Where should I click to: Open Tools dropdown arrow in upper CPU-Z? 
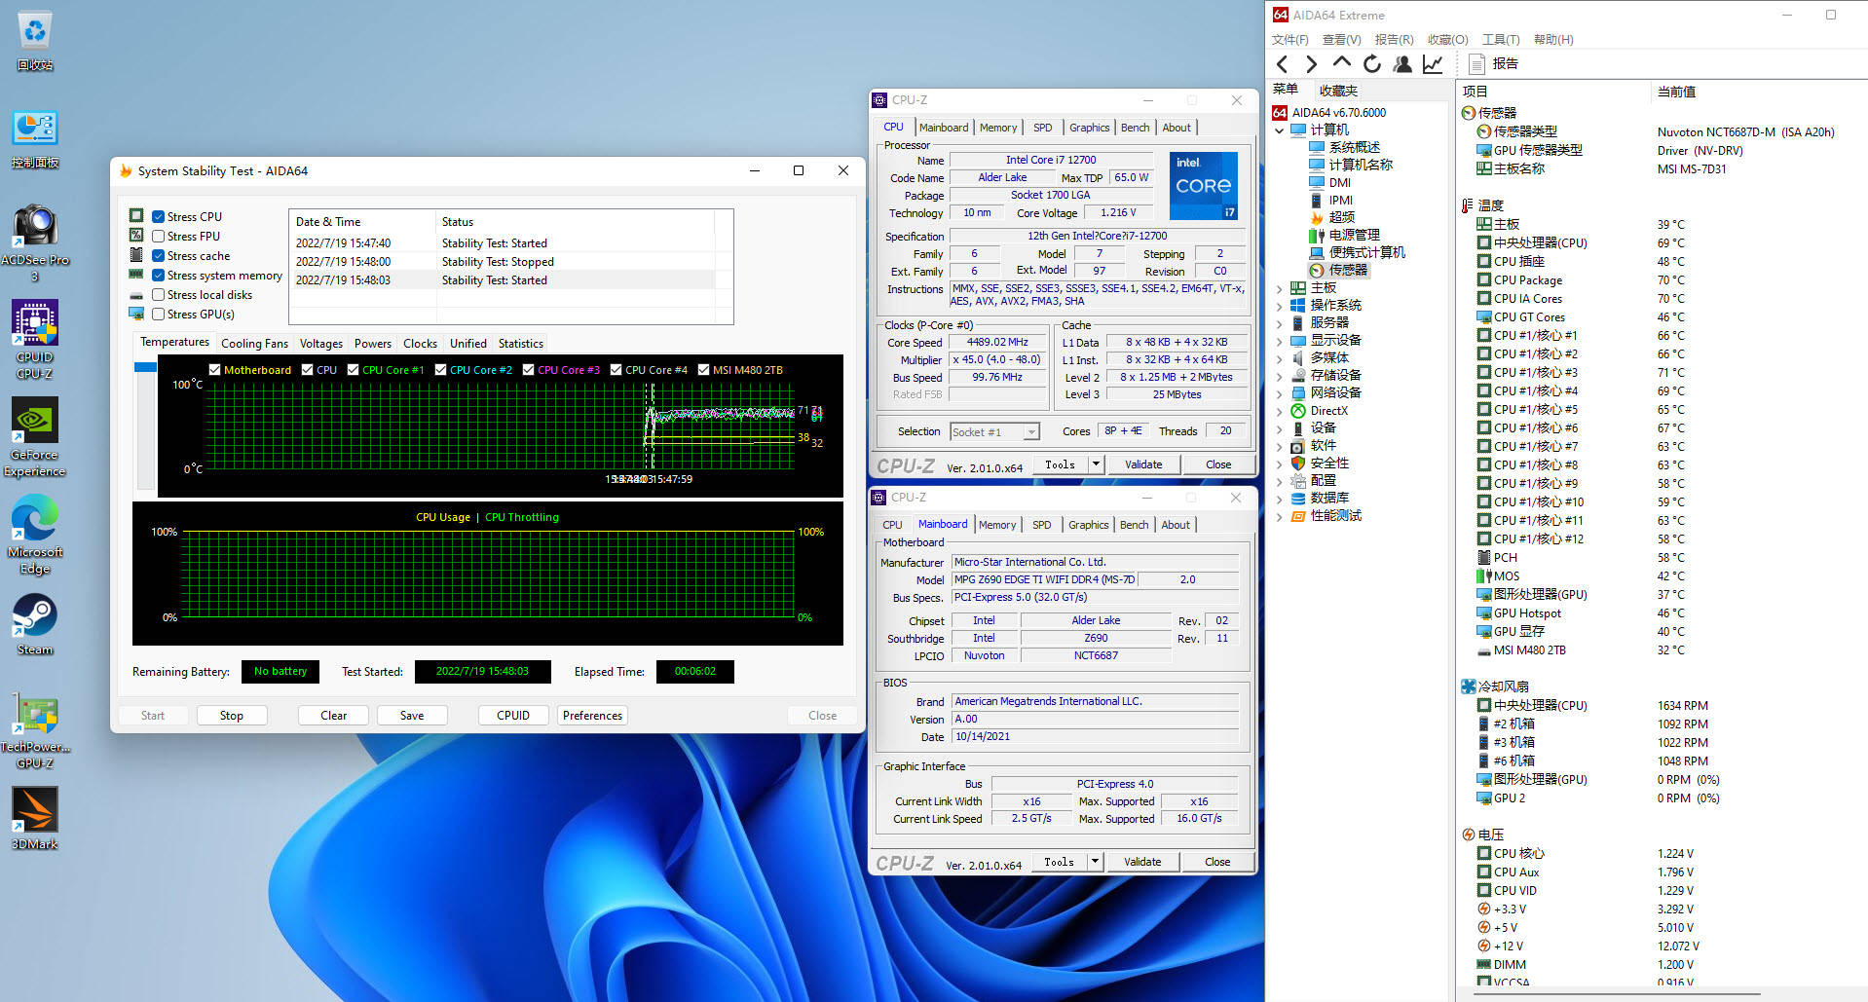pos(1096,464)
